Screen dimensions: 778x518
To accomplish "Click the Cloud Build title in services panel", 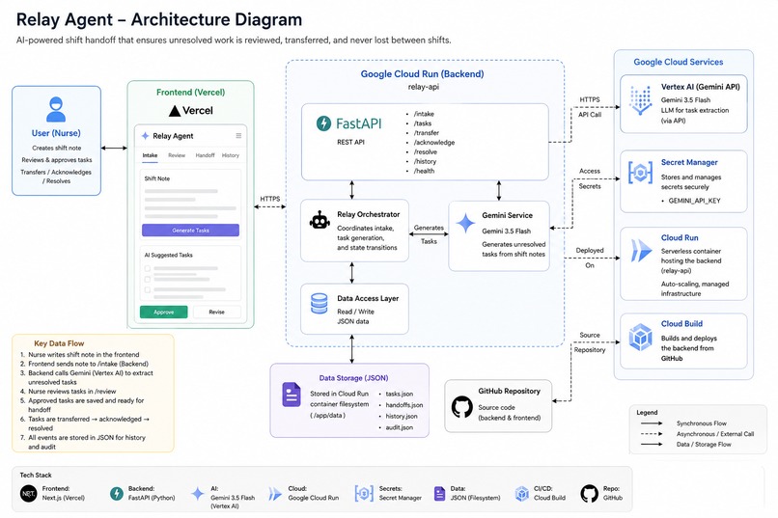I will click(681, 324).
